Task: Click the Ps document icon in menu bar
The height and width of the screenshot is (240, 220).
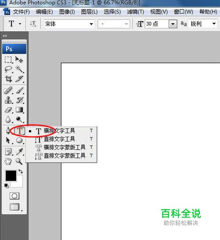Action: (7, 11)
